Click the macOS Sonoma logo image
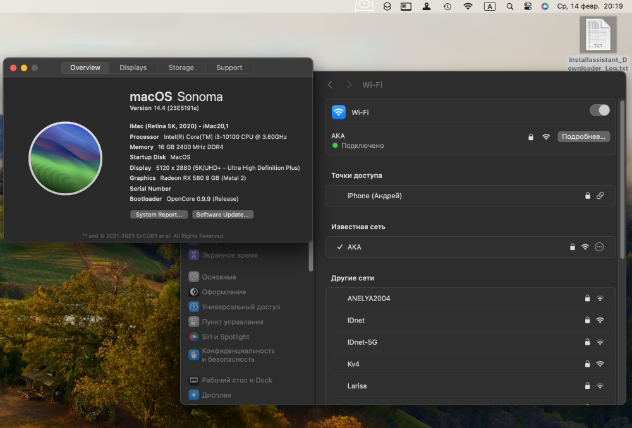 [65, 158]
